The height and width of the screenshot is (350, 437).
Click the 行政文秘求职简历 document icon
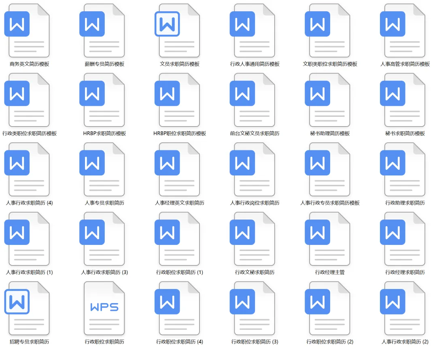(x=252, y=238)
